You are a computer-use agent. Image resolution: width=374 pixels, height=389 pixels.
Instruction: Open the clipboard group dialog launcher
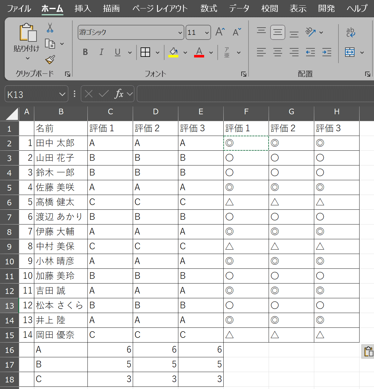point(68,74)
